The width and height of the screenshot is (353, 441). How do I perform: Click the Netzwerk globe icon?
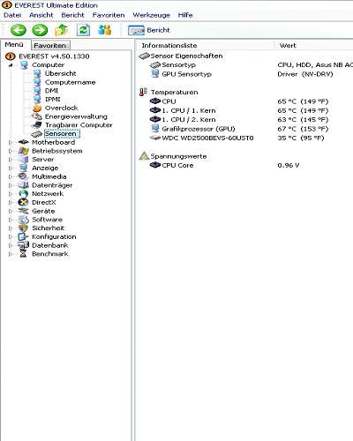click(23, 194)
